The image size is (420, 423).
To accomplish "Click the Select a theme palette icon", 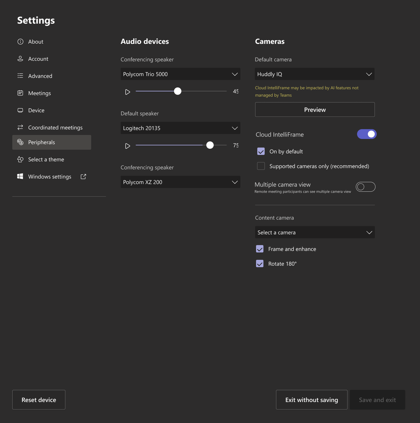I will (20, 159).
